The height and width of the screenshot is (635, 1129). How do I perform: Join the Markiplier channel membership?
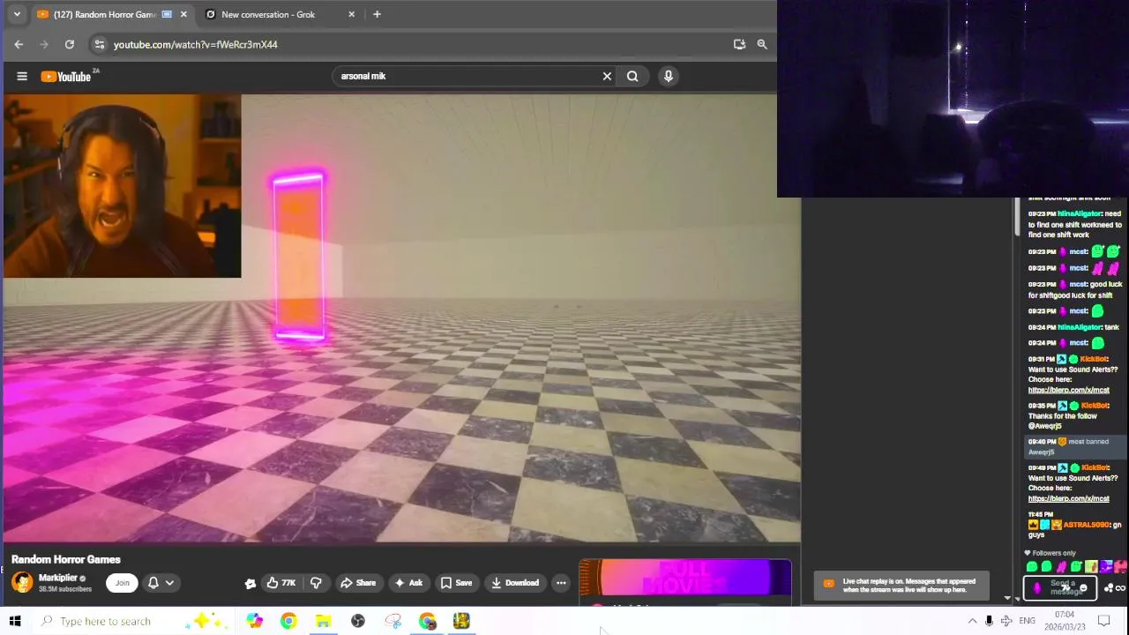[x=122, y=583]
